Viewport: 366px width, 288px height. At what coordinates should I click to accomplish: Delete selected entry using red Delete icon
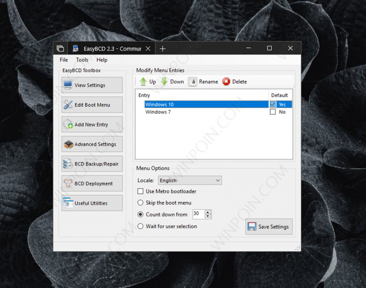[x=225, y=82]
